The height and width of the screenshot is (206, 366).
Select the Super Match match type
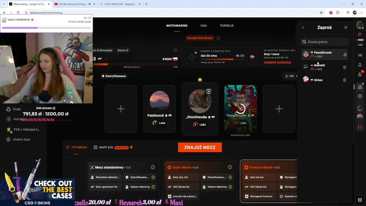click(x=200, y=181)
